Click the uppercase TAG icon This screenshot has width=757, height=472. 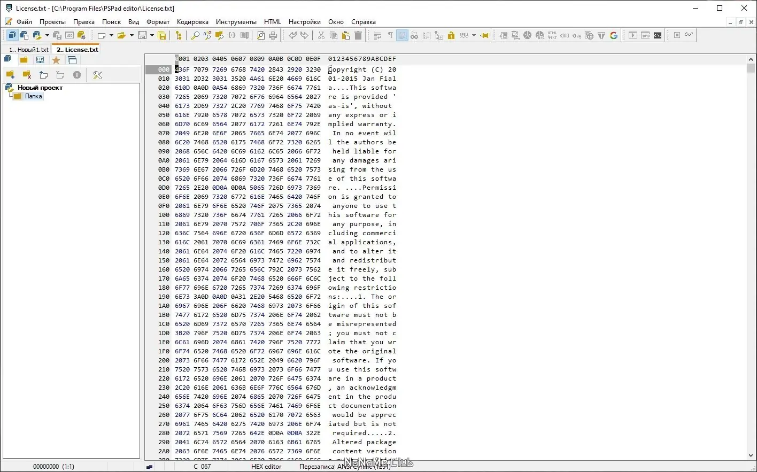point(565,35)
